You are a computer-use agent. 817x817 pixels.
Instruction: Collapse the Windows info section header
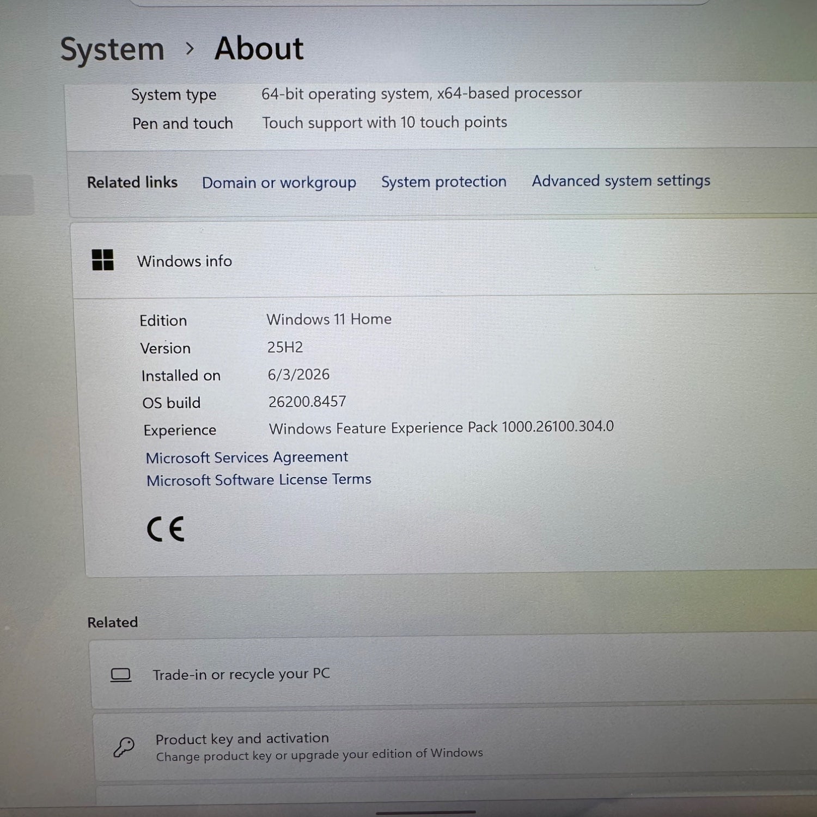coord(444,260)
